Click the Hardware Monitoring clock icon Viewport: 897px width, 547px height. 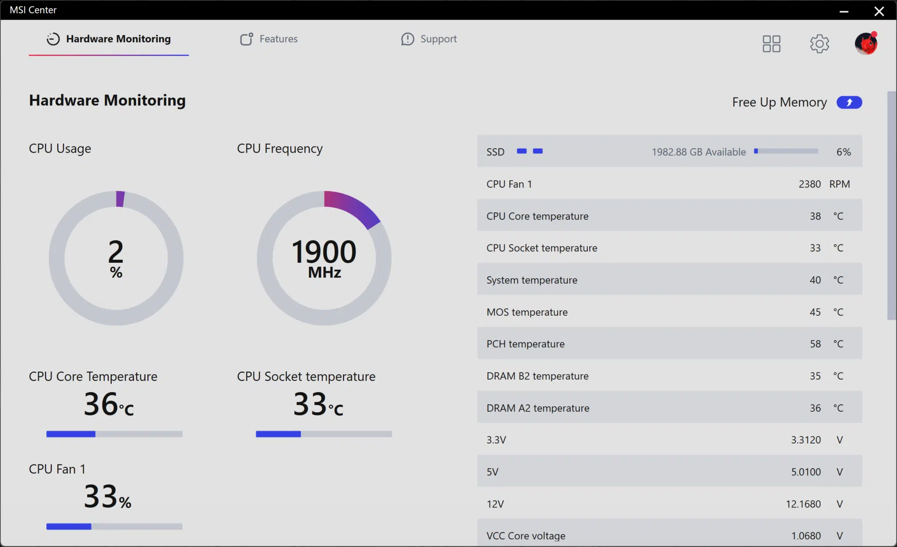pos(53,39)
